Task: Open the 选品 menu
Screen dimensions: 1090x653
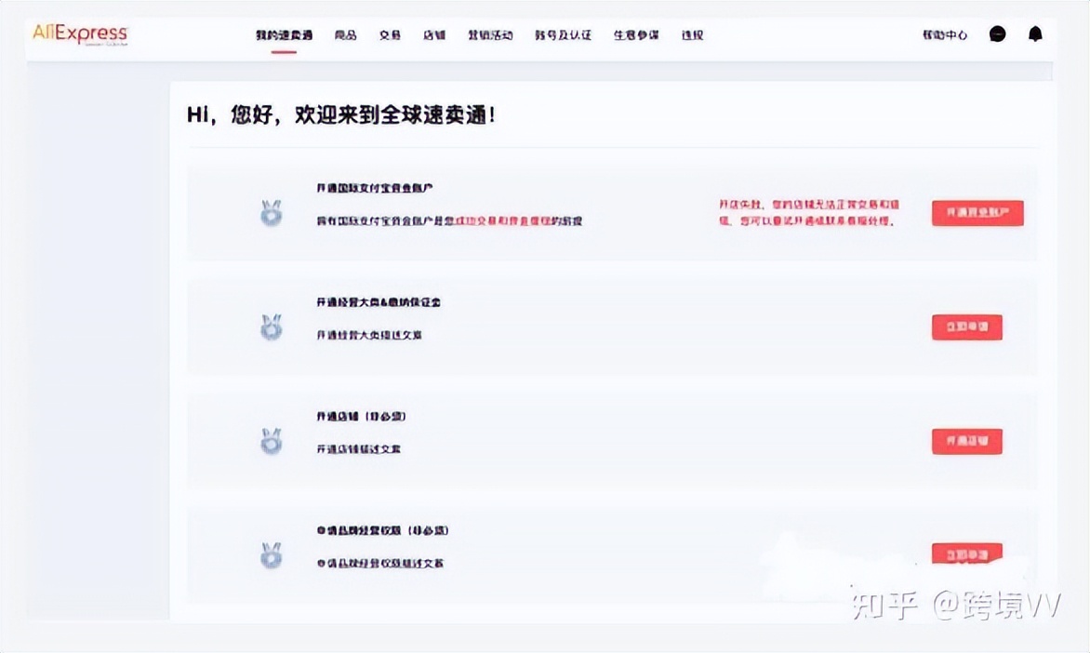Action: point(691,33)
